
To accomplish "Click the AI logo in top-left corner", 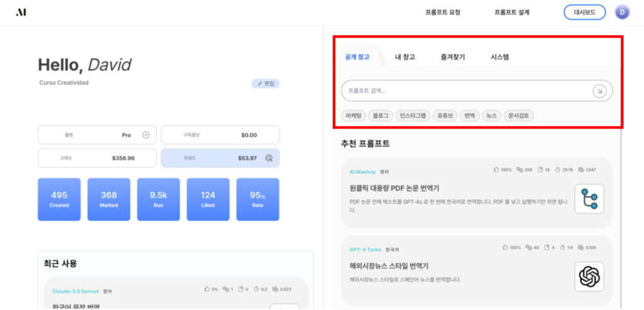I will (21, 12).
